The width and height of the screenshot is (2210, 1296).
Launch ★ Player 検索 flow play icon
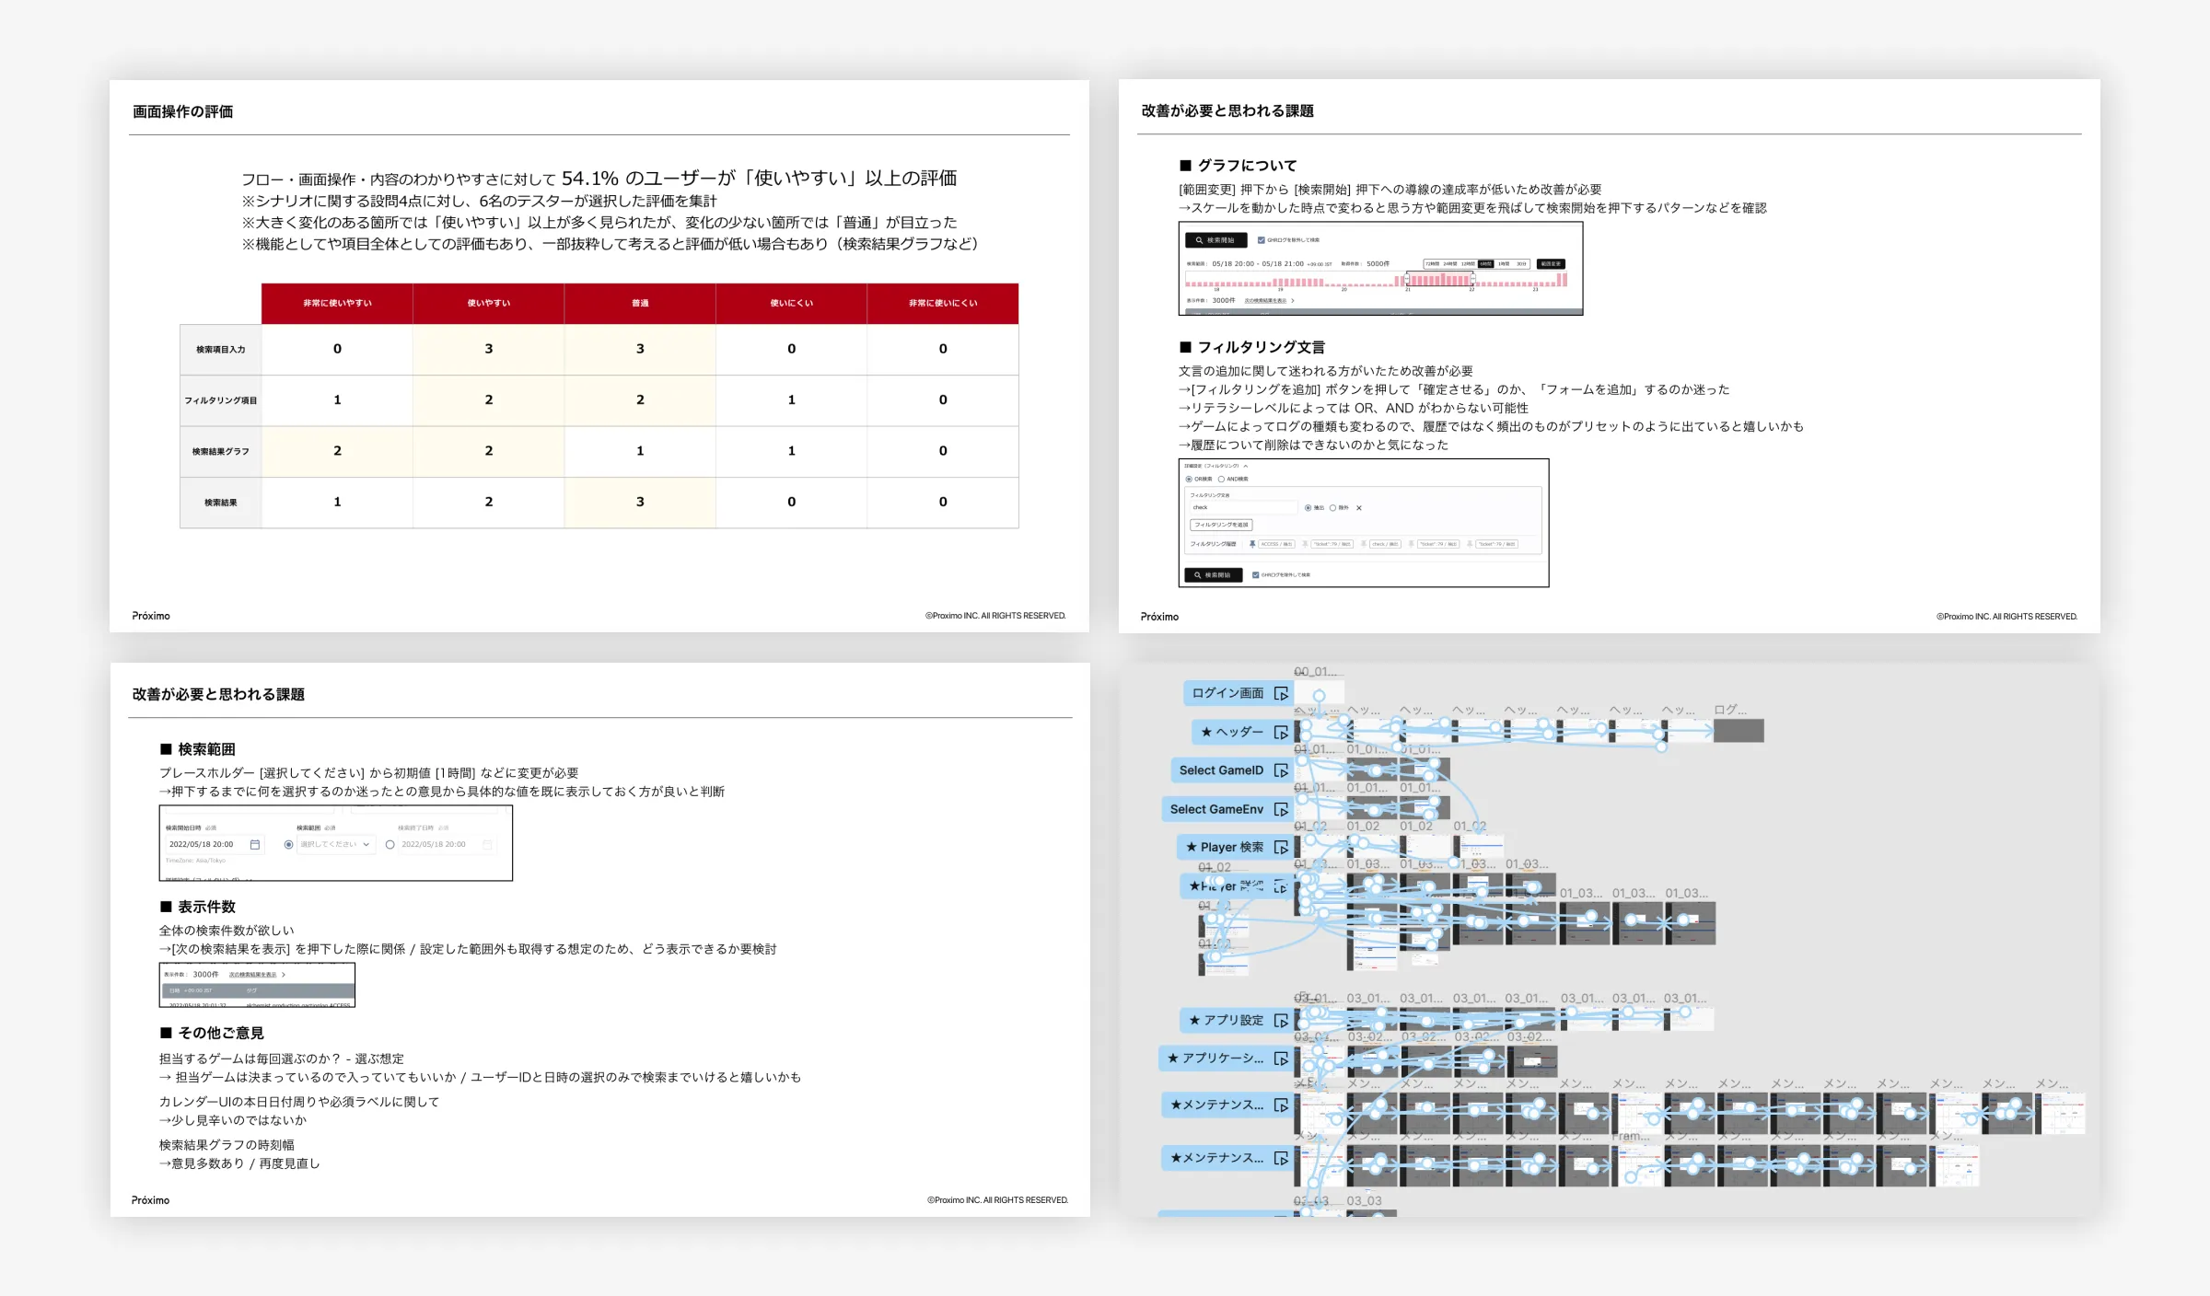[1281, 848]
